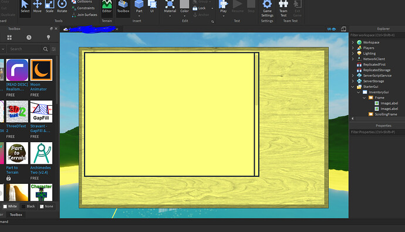The height and width of the screenshot is (232, 405).
Task: Toggle Constraints option
Action: (83, 8)
